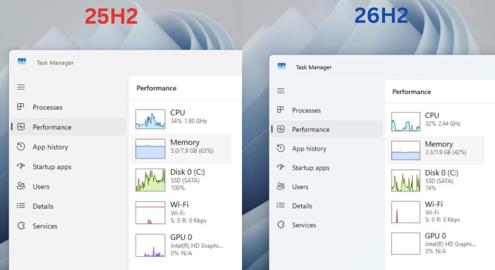The image size is (495, 270).
Task: Open the Details list icon in the 25H2 window
Action: 21,206
